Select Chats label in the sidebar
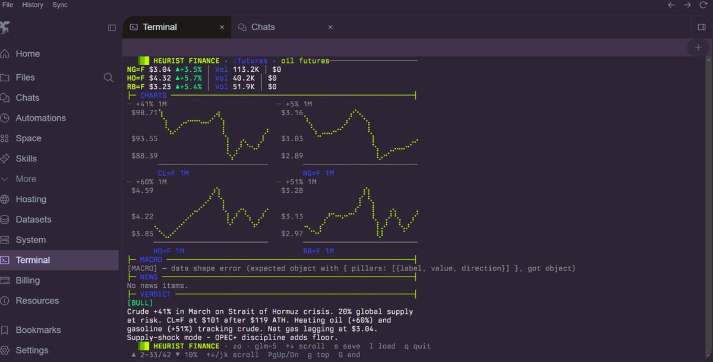 [x=27, y=98]
